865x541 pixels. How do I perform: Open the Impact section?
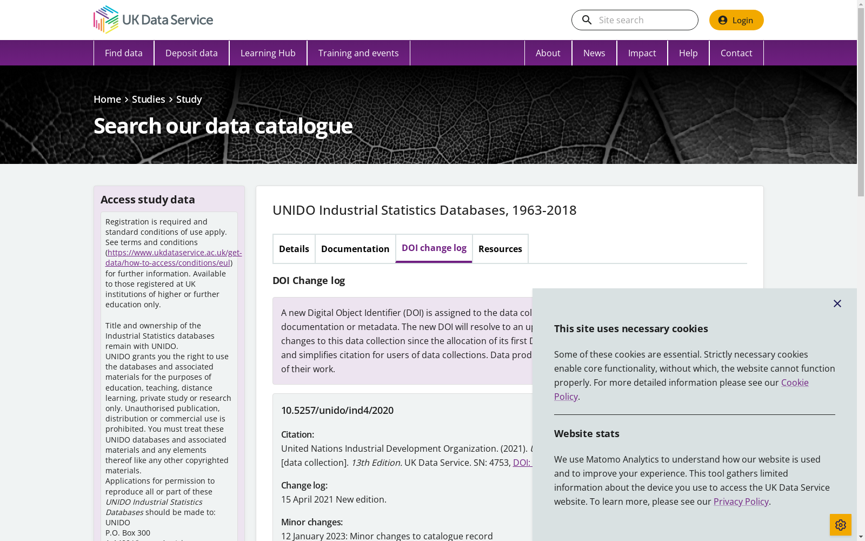pos(642,53)
